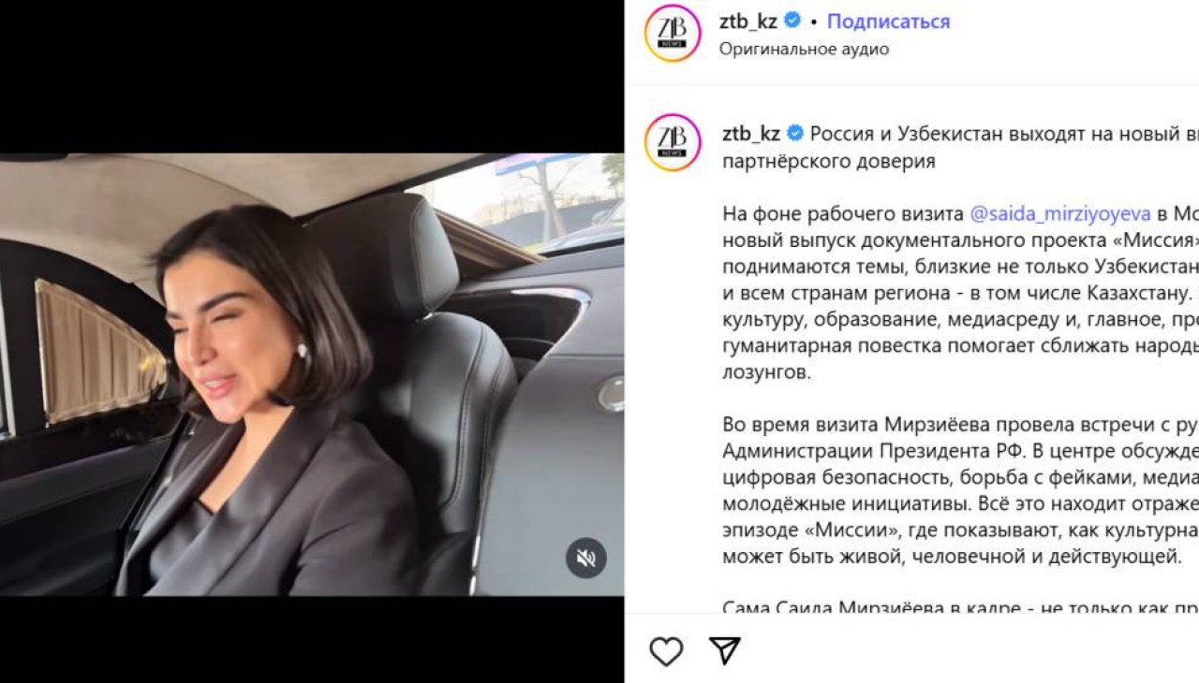Like the post with the heart icon
The width and height of the screenshot is (1199, 683).
(666, 651)
